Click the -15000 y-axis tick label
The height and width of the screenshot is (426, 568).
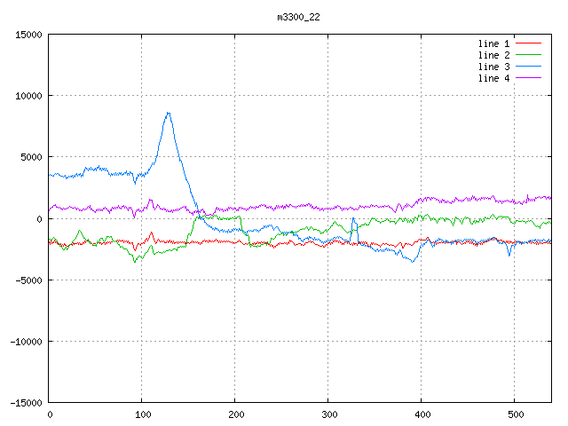pyautogui.click(x=25, y=402)
